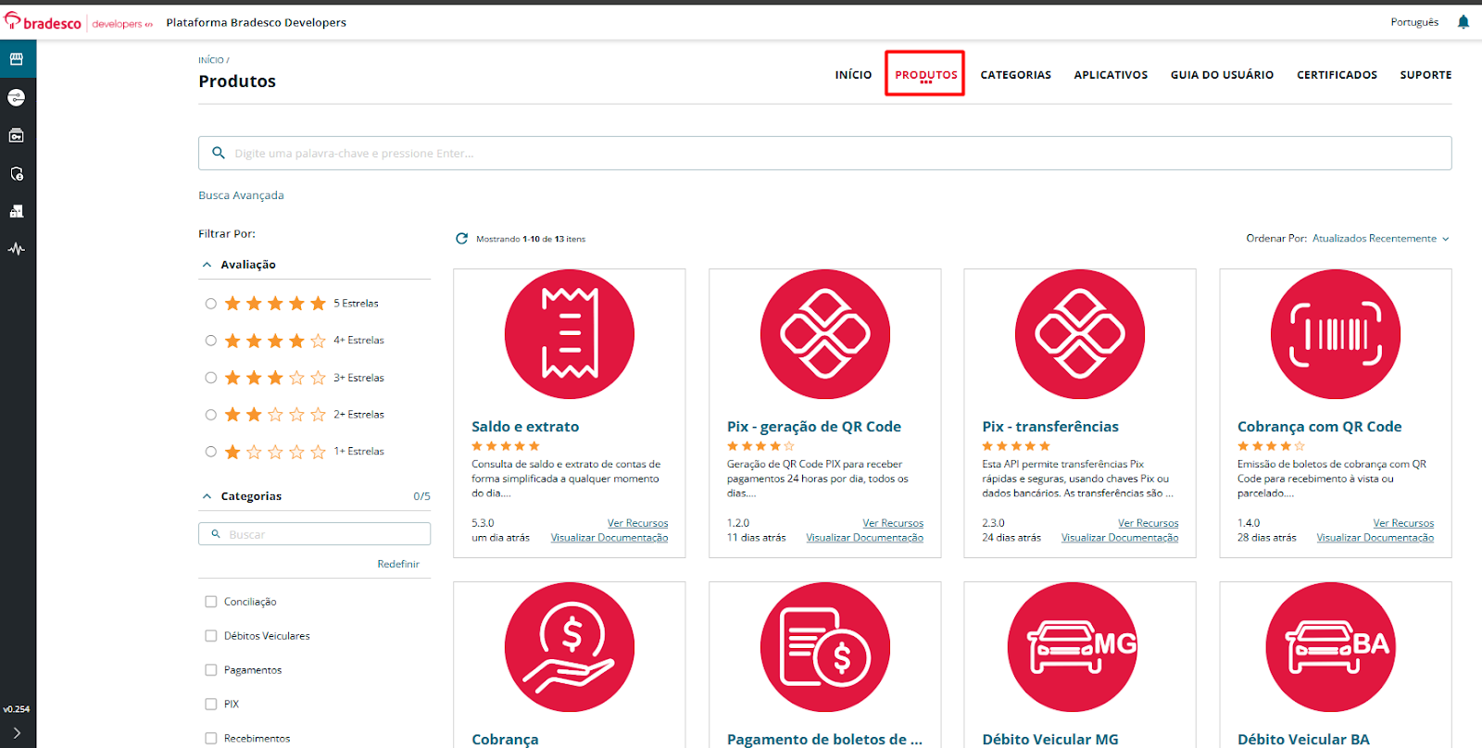
Task: Click Ver Recursos for Pix - transferências
Action: tap(1149, 523)
